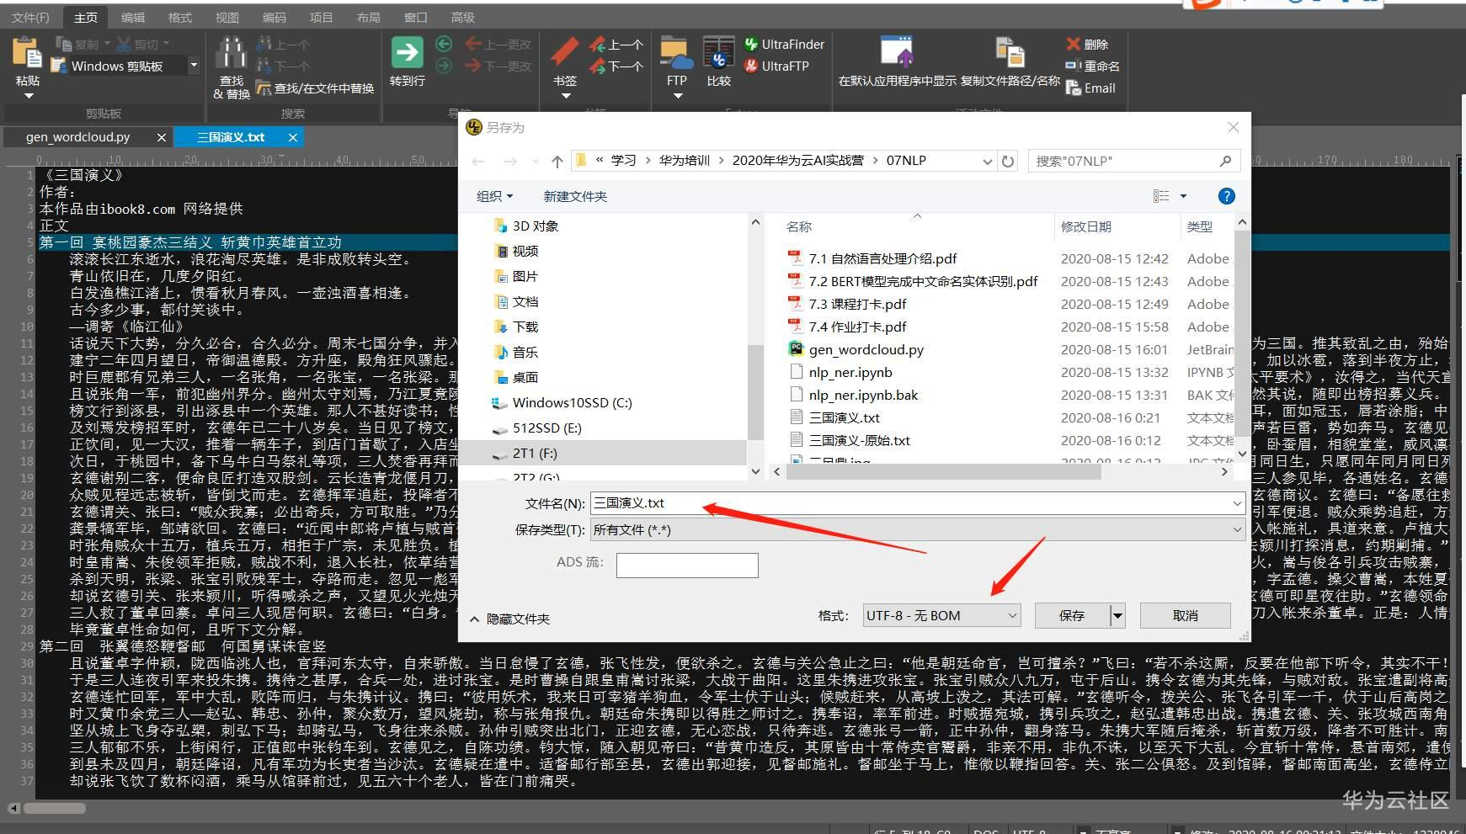
Task: Select gen_wordcloud.py in the file list
Action: (866, 349)
